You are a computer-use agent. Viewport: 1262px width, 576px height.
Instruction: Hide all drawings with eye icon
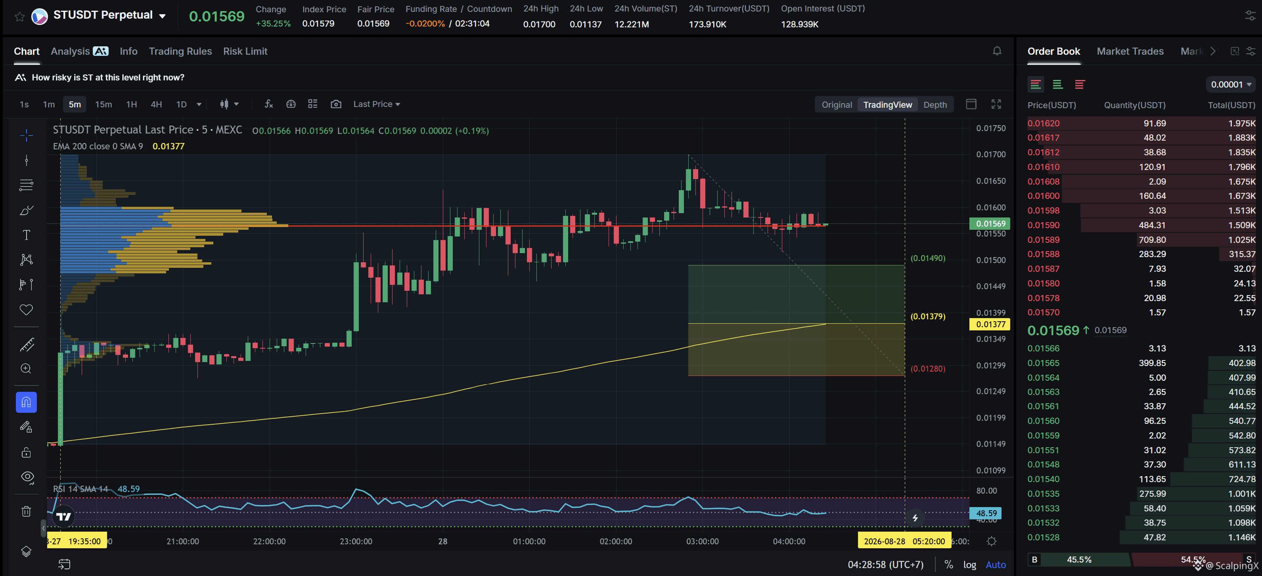[27, 477]
